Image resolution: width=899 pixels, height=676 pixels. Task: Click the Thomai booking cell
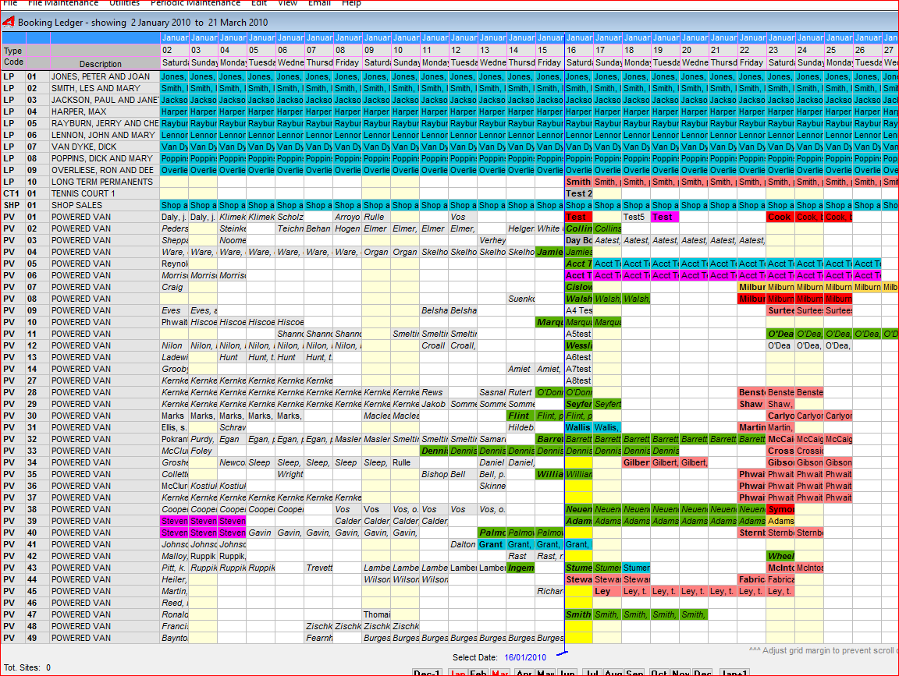click(377, 614)
